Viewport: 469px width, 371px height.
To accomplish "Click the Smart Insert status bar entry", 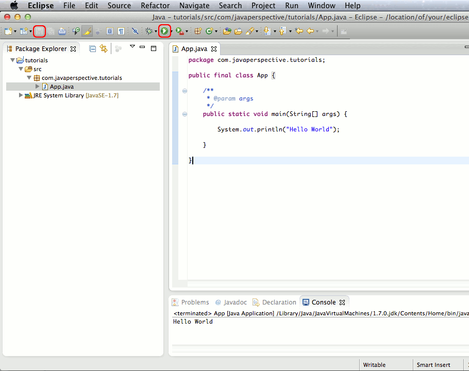I will pos(433,365).
